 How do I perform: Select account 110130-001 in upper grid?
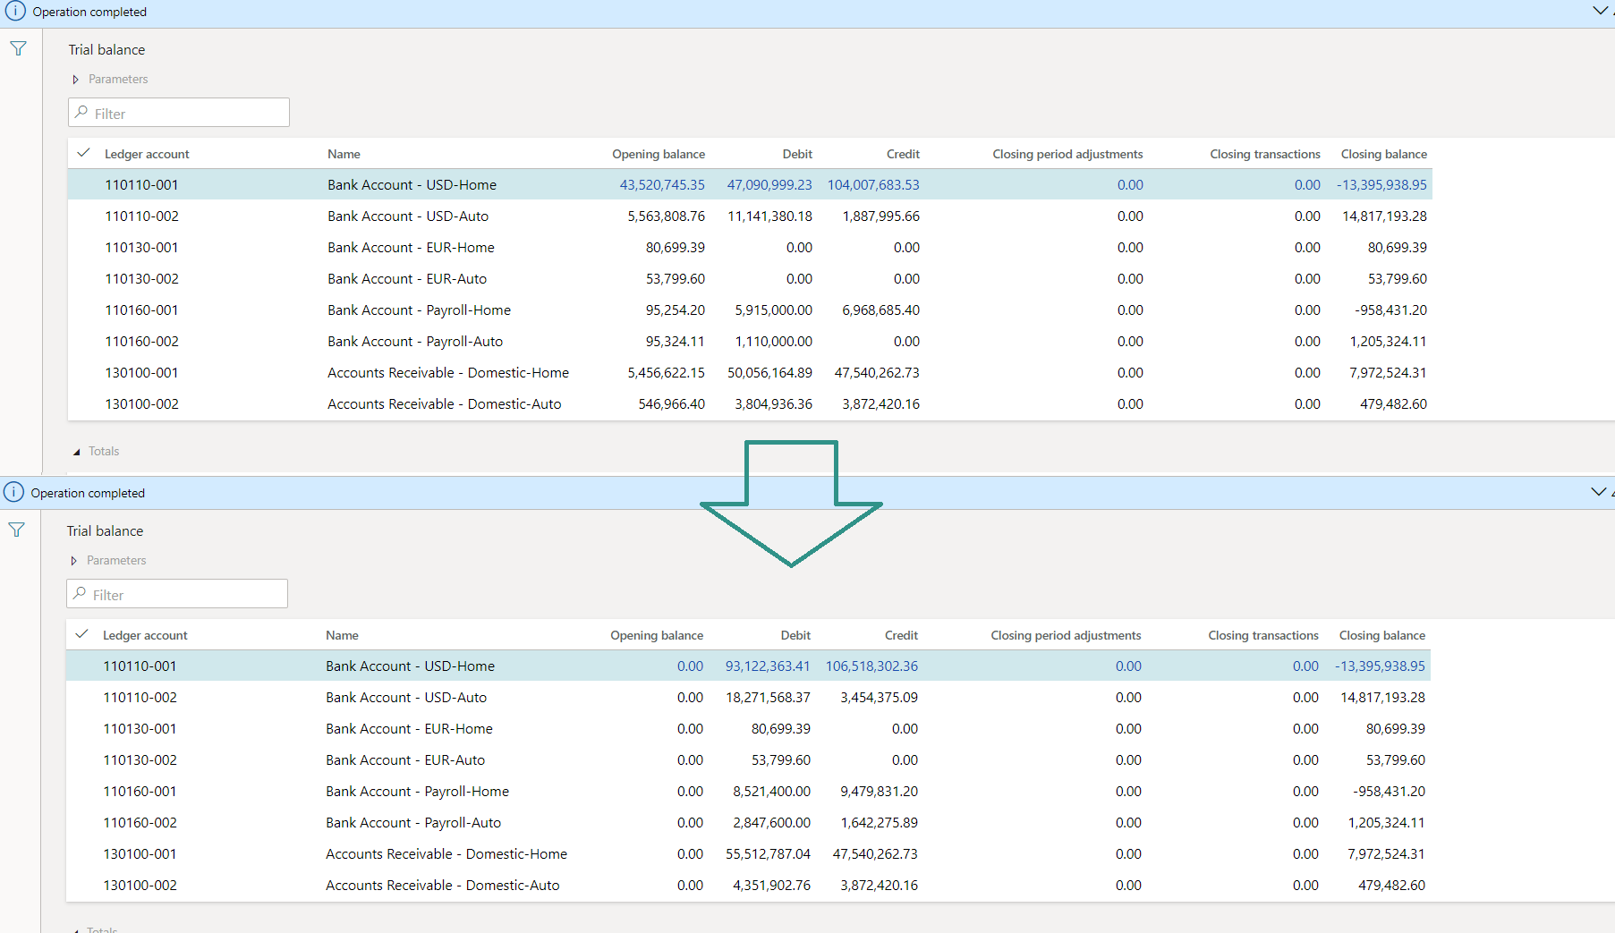click(141, 247)
